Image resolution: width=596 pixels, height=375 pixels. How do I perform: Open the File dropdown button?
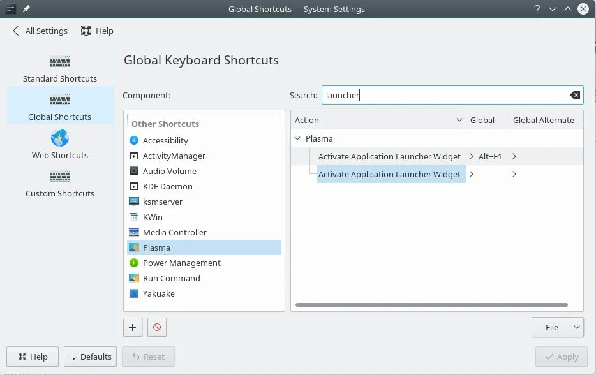pos(557,327)
